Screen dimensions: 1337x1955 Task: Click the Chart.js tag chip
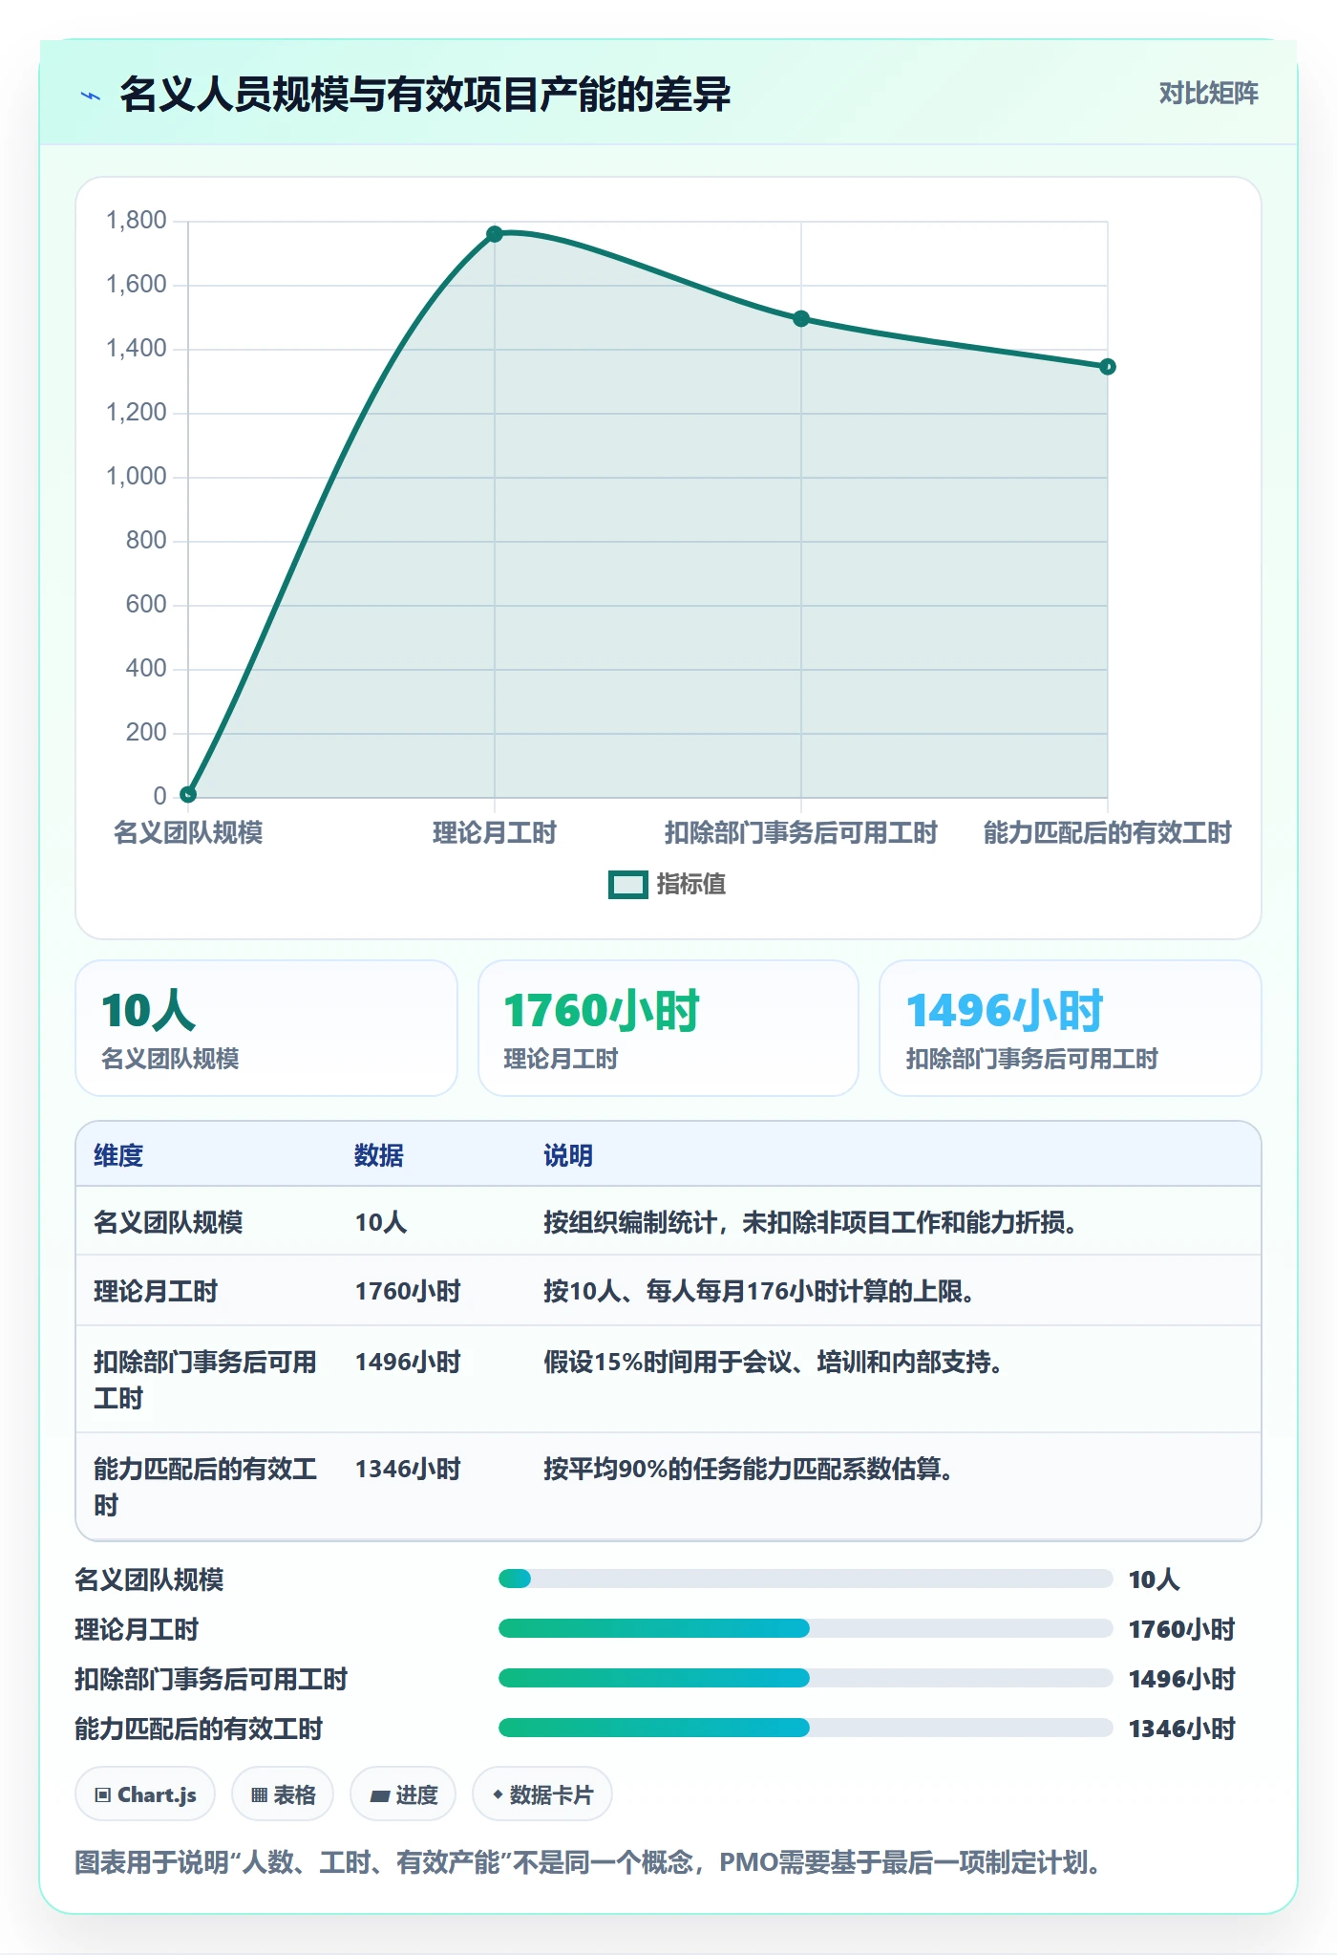145,1794
